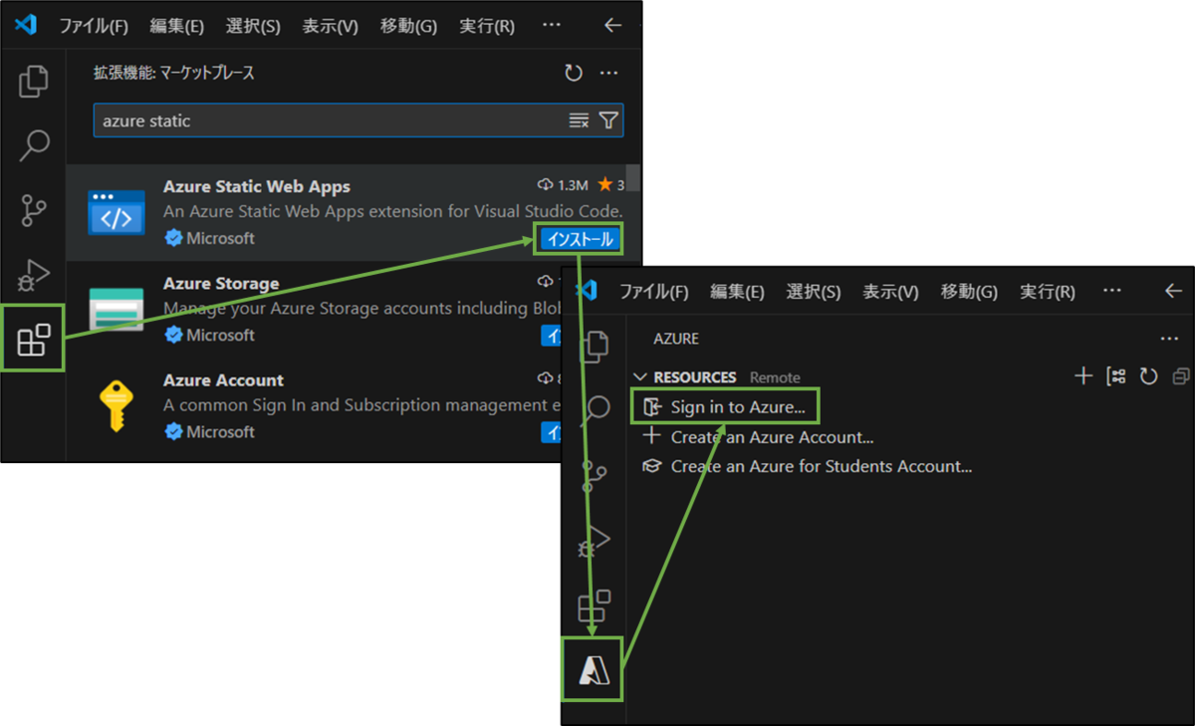Click Sign in to Azure...
Image resolution: width=1195 pixels, height=726 pixels.
(x=737, y=407)
